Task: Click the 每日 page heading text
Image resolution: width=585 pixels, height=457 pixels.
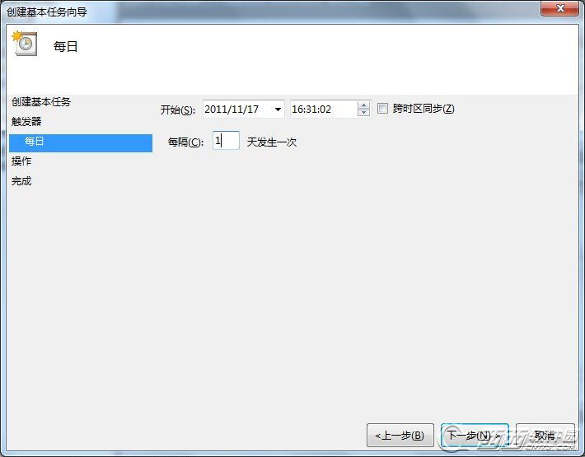Action: pyautogui.click(x=65, y=47)
